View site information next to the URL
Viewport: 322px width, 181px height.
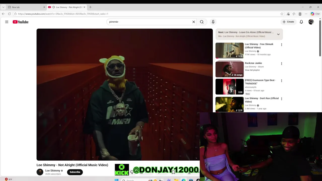pyautogui.click(x=15, y=14)
